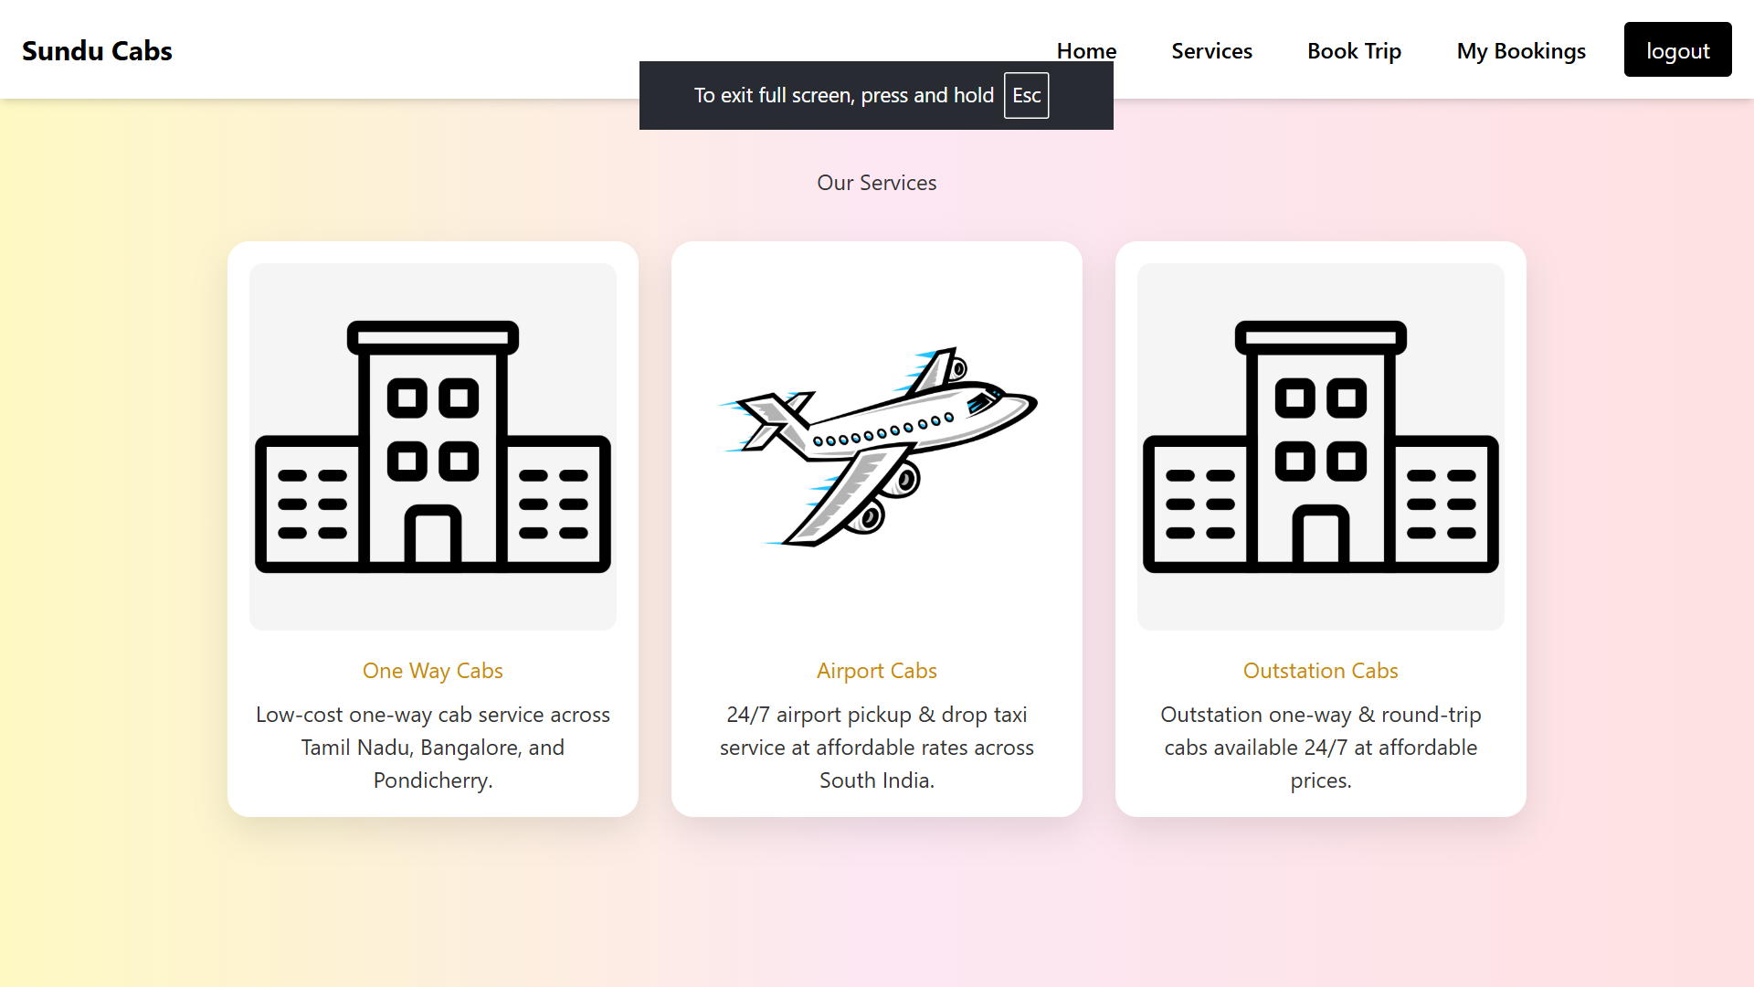Click the One Way Cabs building icon
Image resolution: width=1754 pixels, height=987 pixels.
[x=432, y=447]
